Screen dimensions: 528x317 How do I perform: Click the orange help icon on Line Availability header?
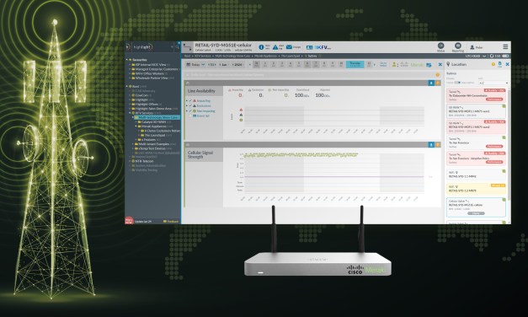[438, 83]
